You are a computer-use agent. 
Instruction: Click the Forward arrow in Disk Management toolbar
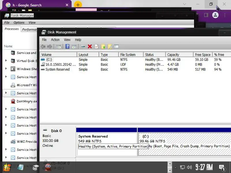click(50, 47)
